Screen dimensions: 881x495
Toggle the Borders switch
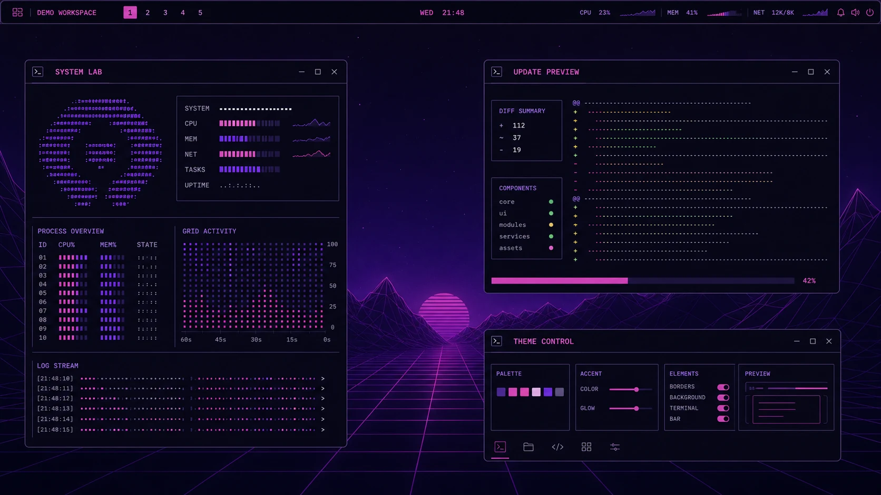pos(723,387)
